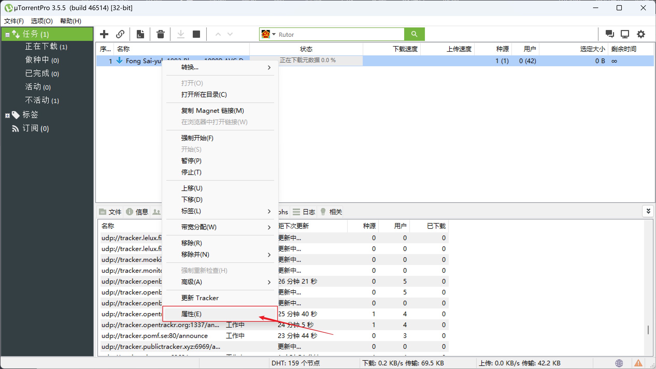Click the move down queue arrow
The width and height of the screenshot is (656, 369).
pyautogui.click(x=230, y=34)
